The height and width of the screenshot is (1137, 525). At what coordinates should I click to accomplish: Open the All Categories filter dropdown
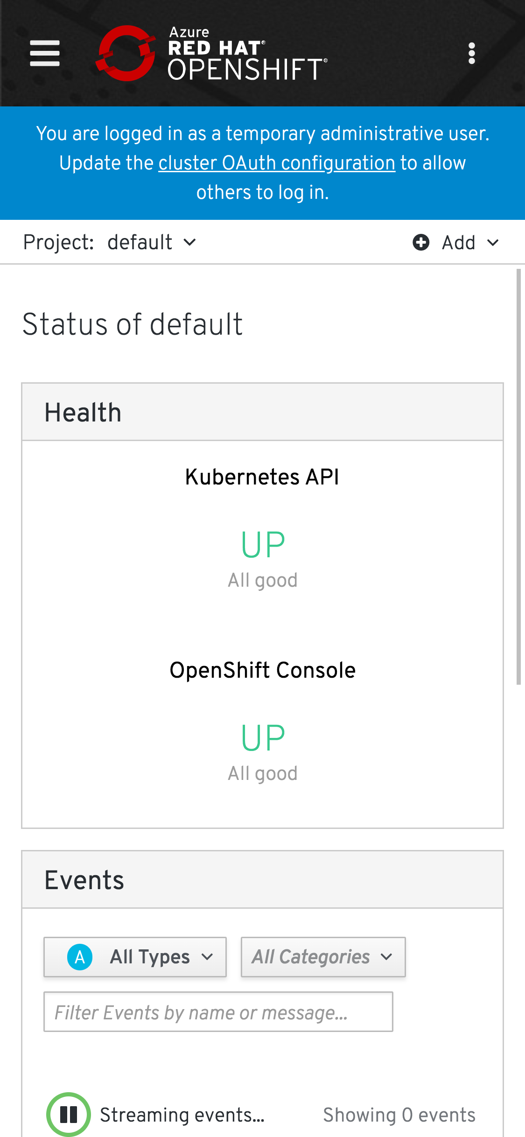(x=322, y=957)
